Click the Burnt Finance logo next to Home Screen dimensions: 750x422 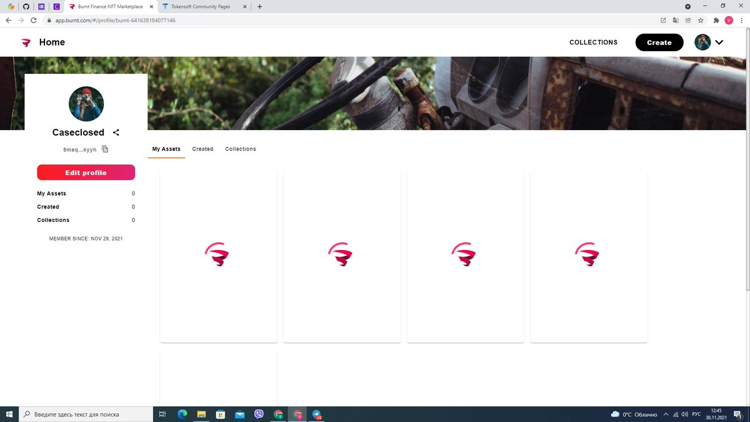(25, 42)
